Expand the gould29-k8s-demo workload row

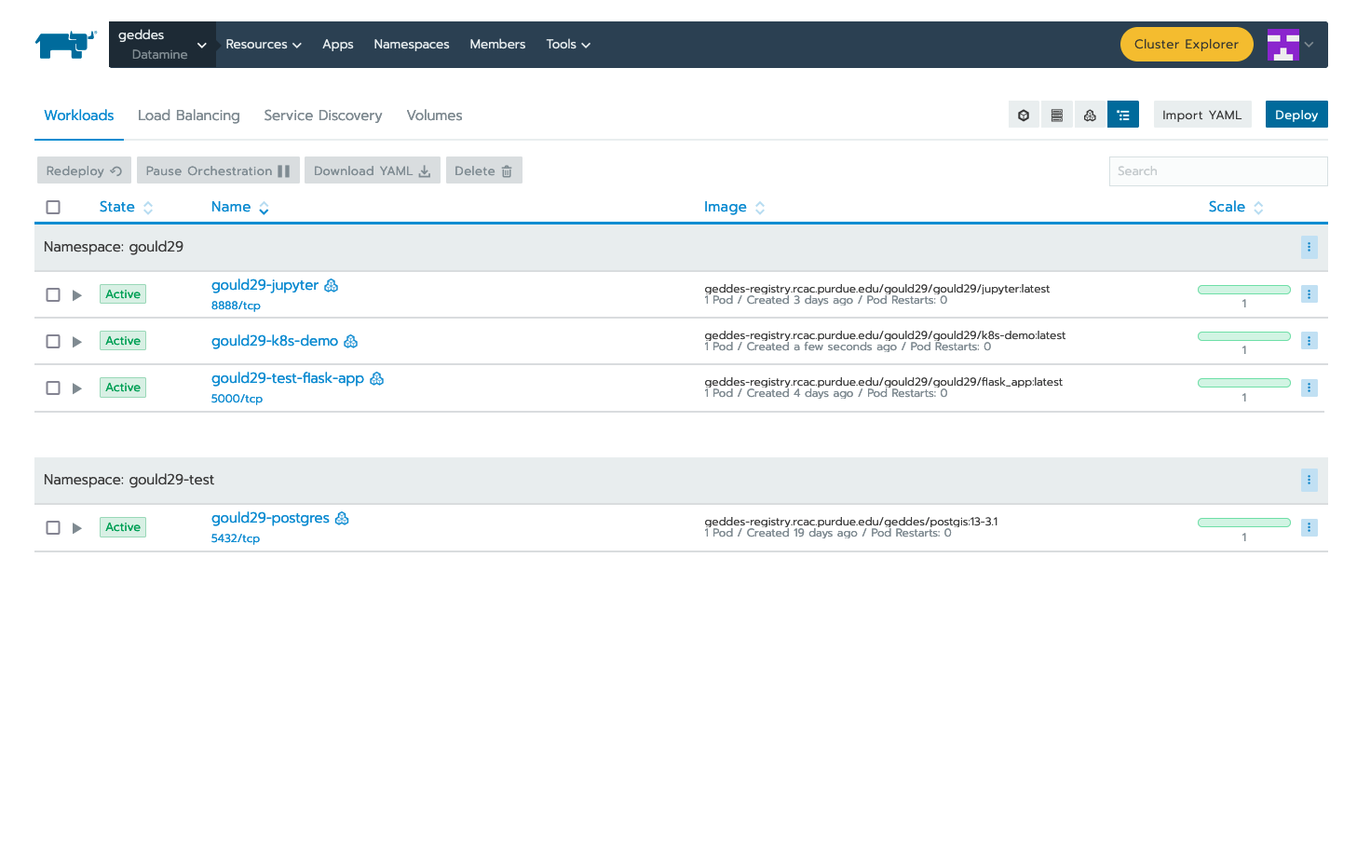pos(76,341)
